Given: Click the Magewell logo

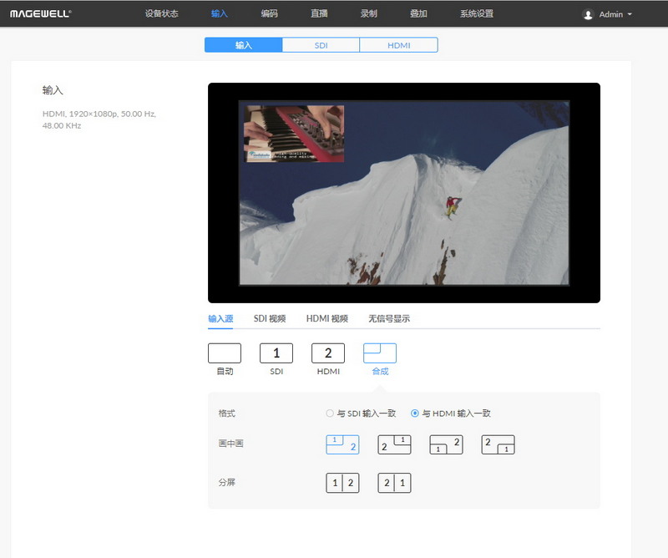Looking at the screenshot, I should tap(40, 14).
